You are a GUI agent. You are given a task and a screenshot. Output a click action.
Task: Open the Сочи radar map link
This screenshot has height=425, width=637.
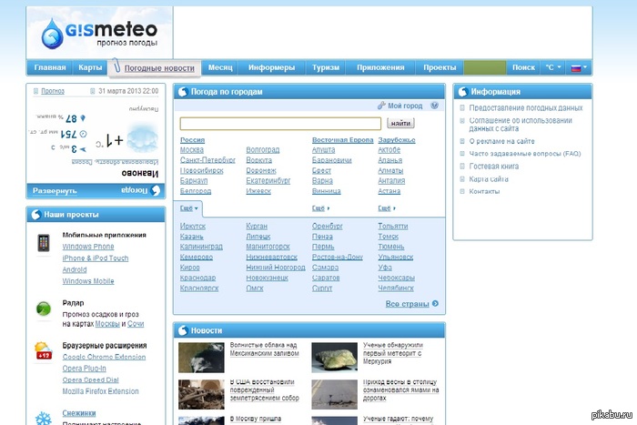[136, 324]
